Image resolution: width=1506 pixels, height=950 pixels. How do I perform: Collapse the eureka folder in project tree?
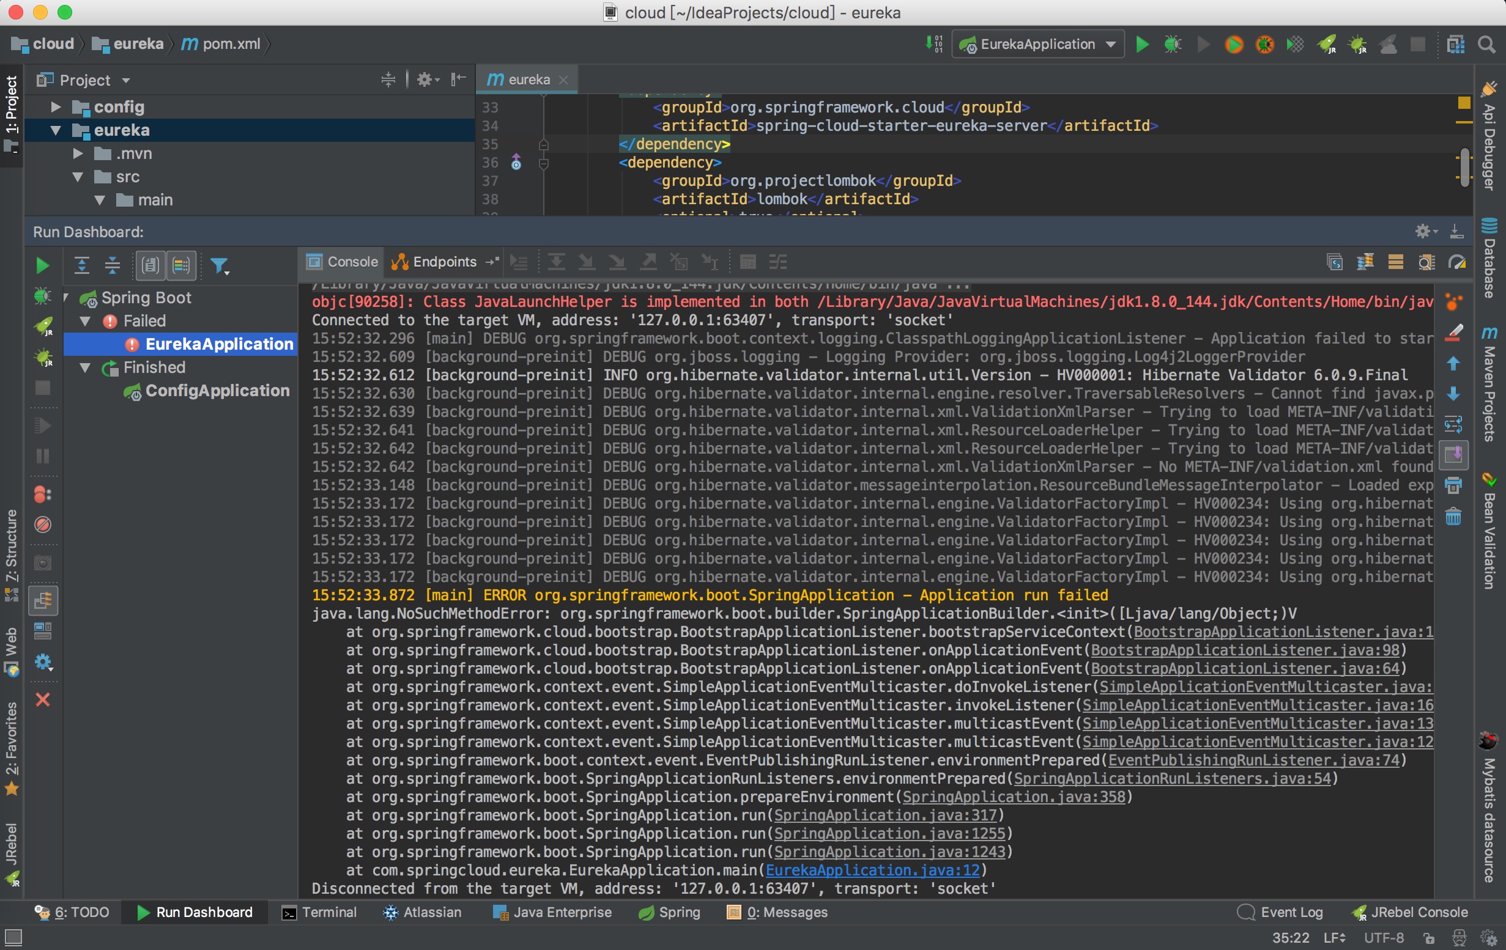tap(56, 131)
